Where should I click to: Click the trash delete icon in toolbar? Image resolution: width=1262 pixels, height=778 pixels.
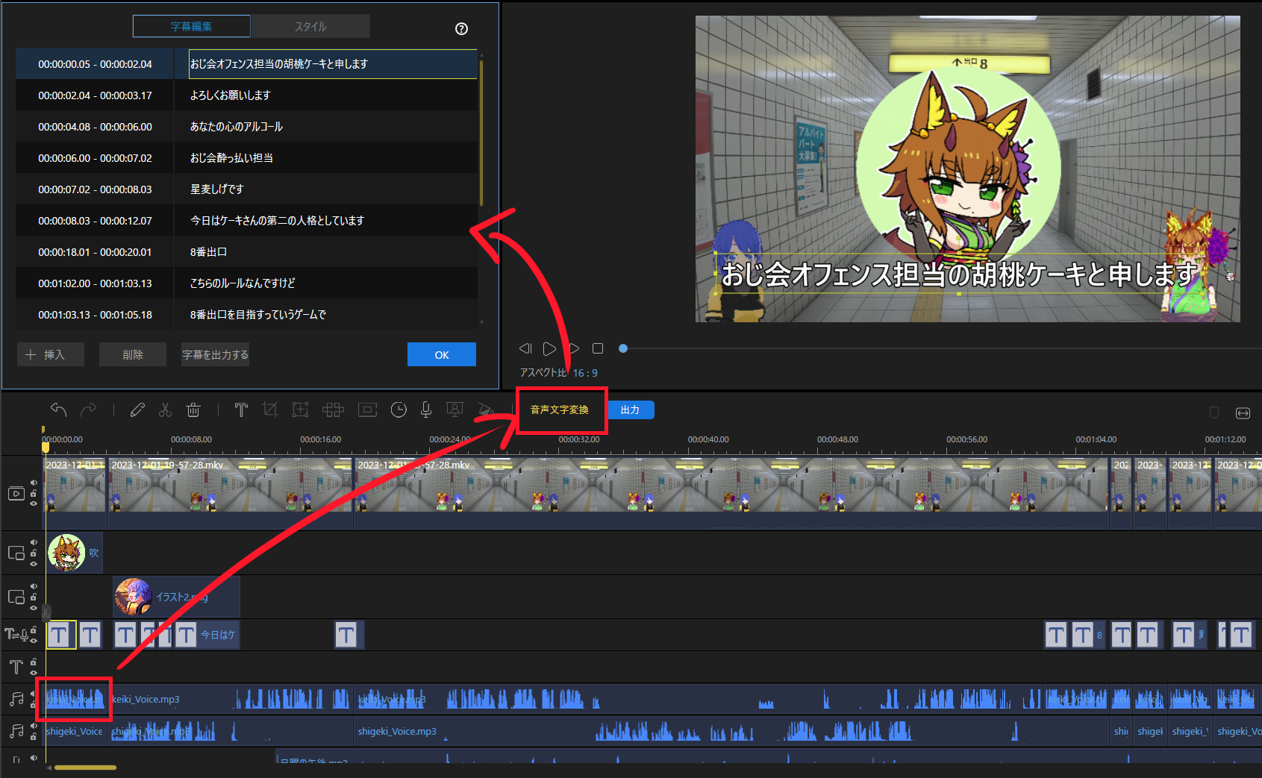coord(193,410)
